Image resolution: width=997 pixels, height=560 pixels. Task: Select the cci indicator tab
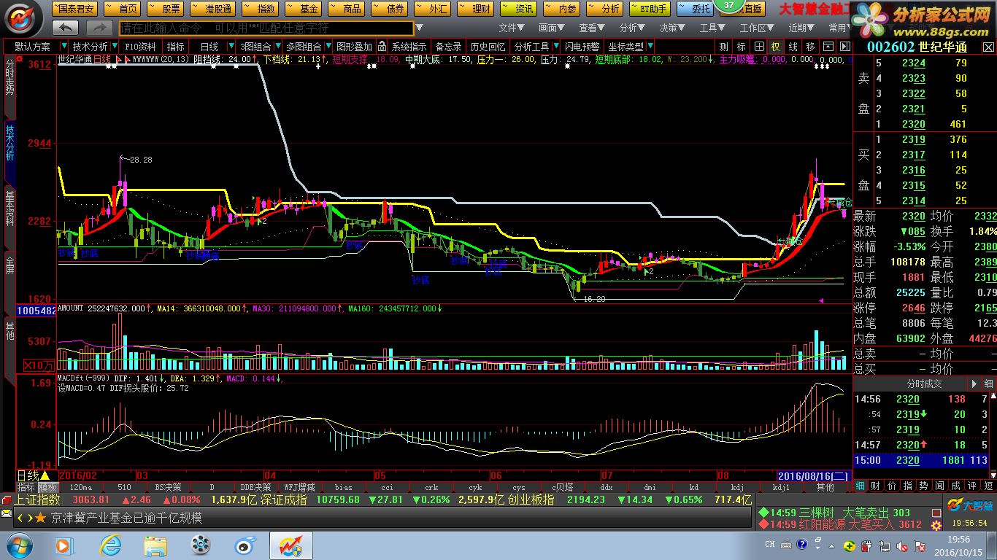[x=387, y=487]
